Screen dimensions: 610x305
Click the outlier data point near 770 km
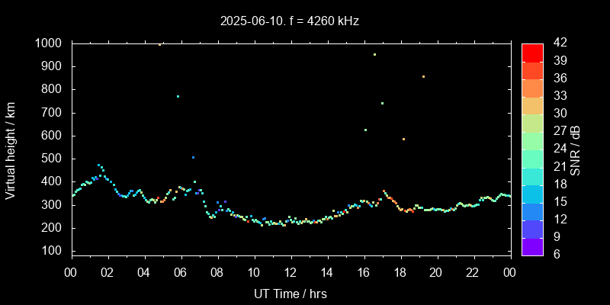(x=178, y=96)
